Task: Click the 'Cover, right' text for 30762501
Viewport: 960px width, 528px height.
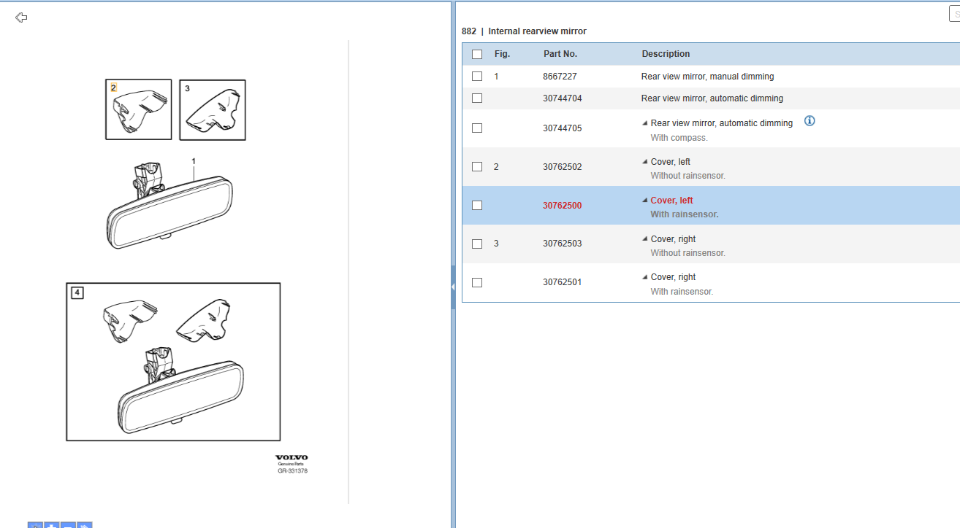Action: 674,277
